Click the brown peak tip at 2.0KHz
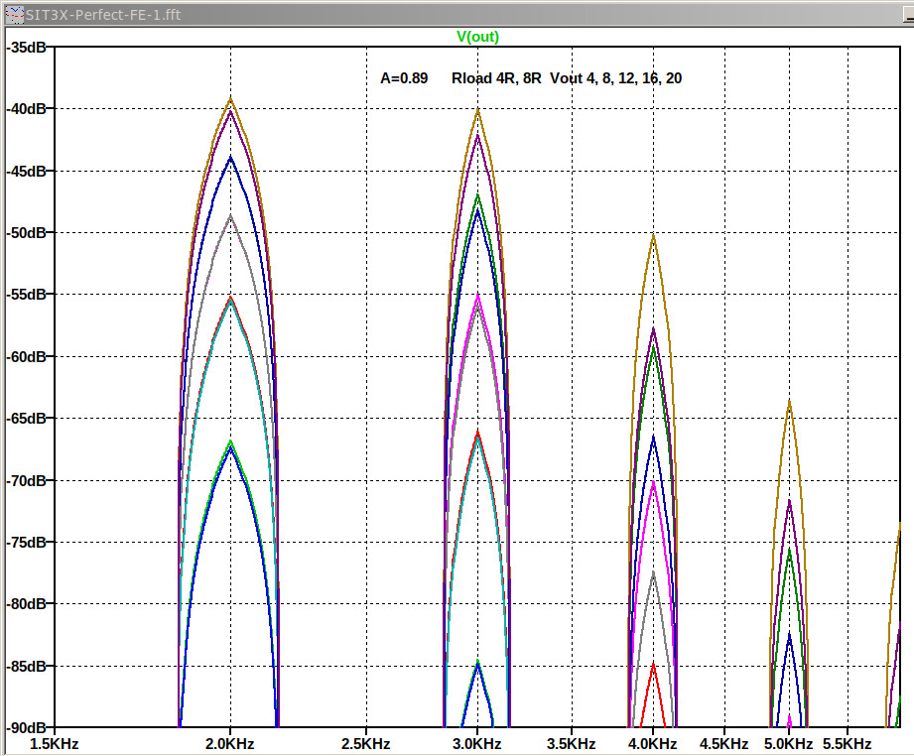The width and height of the screenshot is (914, 756). point(231,99)
